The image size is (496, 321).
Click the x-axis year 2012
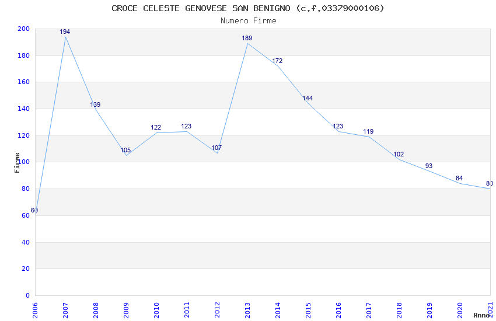[x=217, y=310]
